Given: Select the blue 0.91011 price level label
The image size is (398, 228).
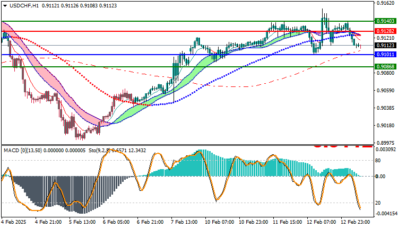Looking at the screenshot, I should [386, 55].
